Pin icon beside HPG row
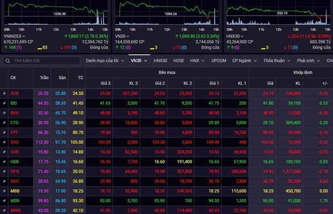Screen dimensions: 333x214 point(4,172)
